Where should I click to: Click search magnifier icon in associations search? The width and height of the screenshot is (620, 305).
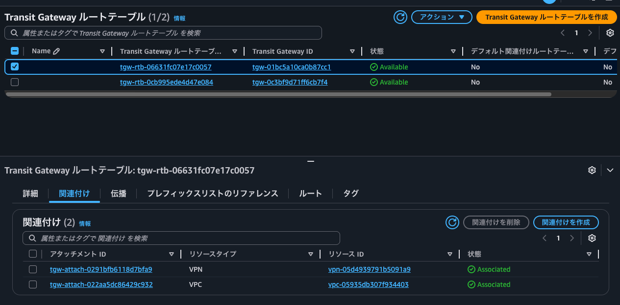(32, 238)
